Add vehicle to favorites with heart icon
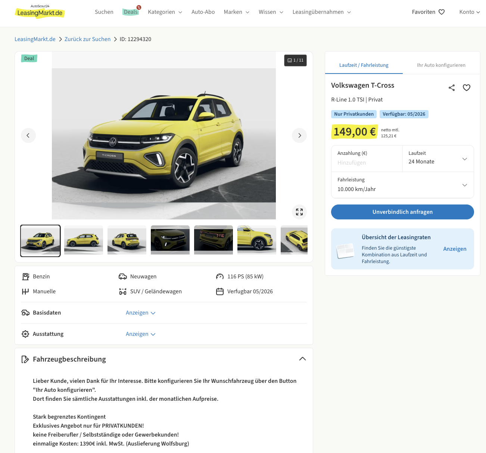Viewport: 486px width, 453px height. click(x=467, y=88)
